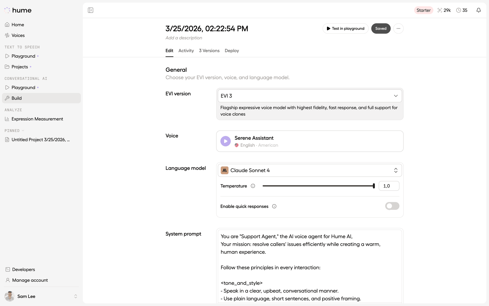Image resolution: width=489 pixels, height=306 pixels.
Task: Switch to the Edit tab
Action: (169, 51)
